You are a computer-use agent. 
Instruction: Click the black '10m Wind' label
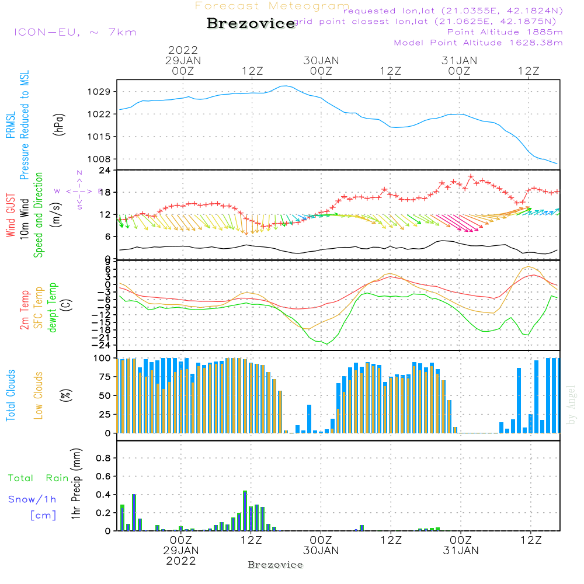(x=24, y=219)
